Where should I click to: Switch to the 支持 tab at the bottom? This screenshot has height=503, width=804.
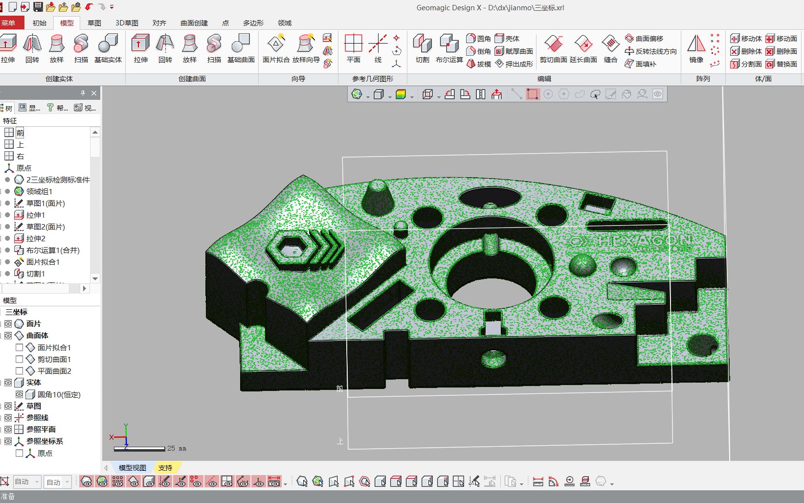[x=166, y=467]
